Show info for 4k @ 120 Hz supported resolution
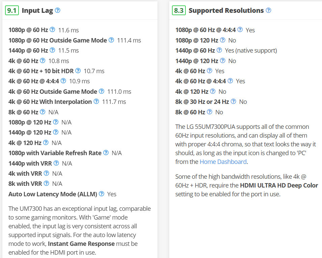This screenshot has height=258, width=322. coord(213,91)
